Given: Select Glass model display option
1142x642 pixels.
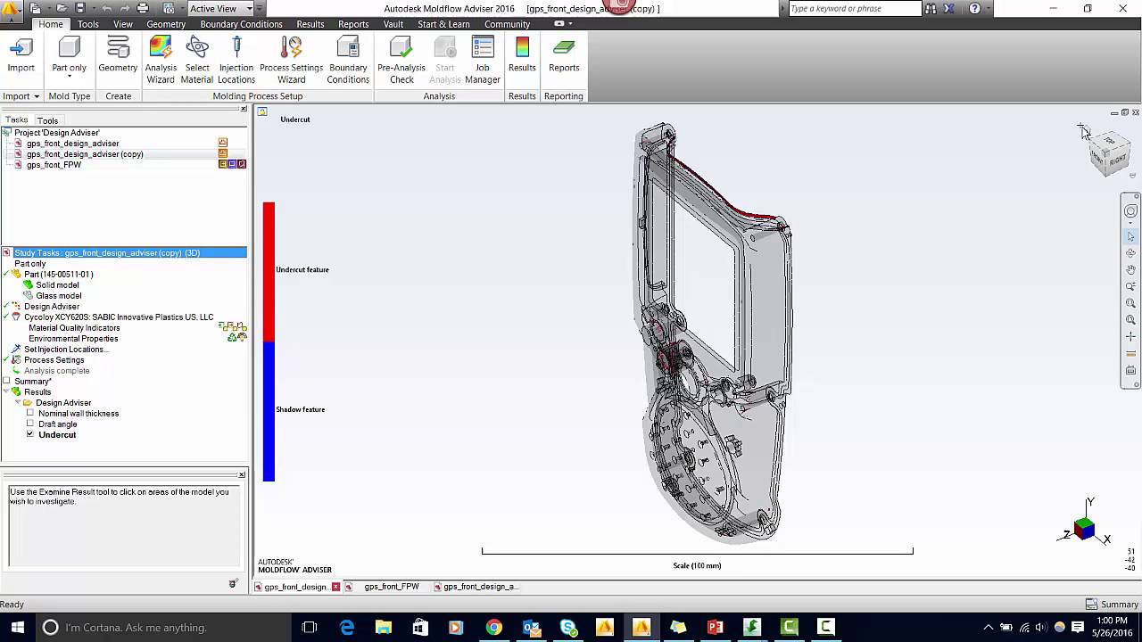Looking at the screenshot, I should point(58,295).
